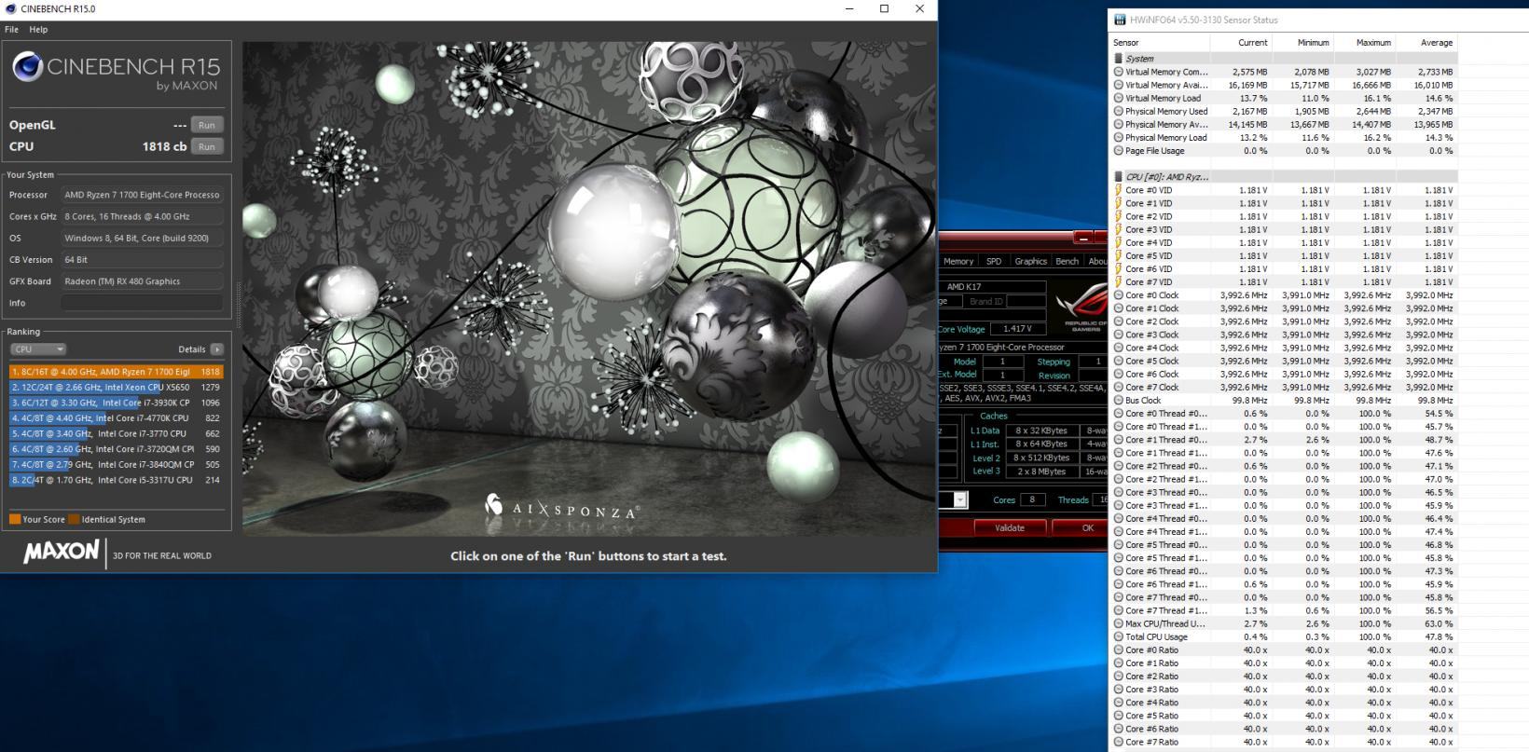Click the Cinebench R15 logo icon
The height and width of the screenshot is (752, 1529).
click(26, 68)
